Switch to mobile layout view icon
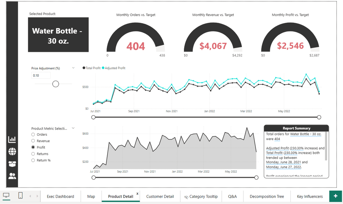The image size is (343, 204). 20,195
